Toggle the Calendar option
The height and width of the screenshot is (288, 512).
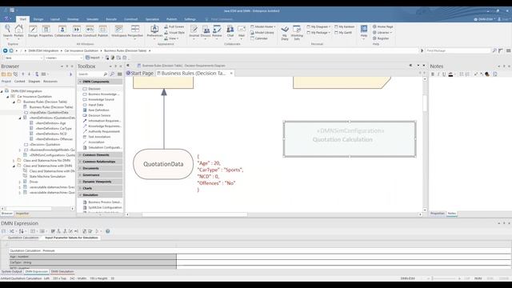259,38
